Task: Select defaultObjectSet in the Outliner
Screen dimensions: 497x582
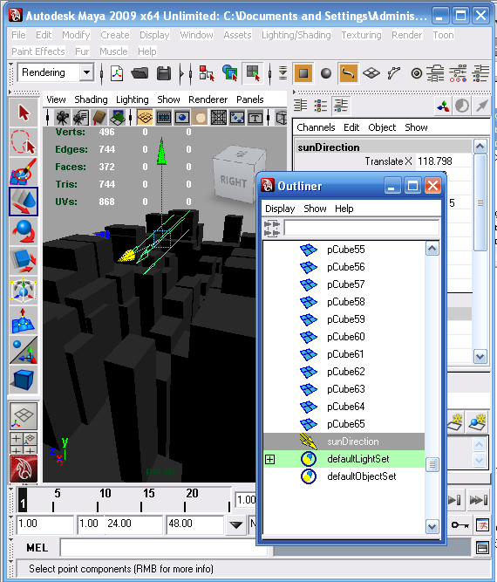Action: pos(344,476)
